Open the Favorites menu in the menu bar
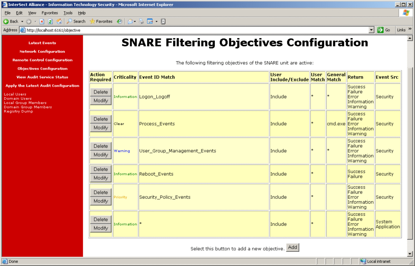 coord(49,13)
